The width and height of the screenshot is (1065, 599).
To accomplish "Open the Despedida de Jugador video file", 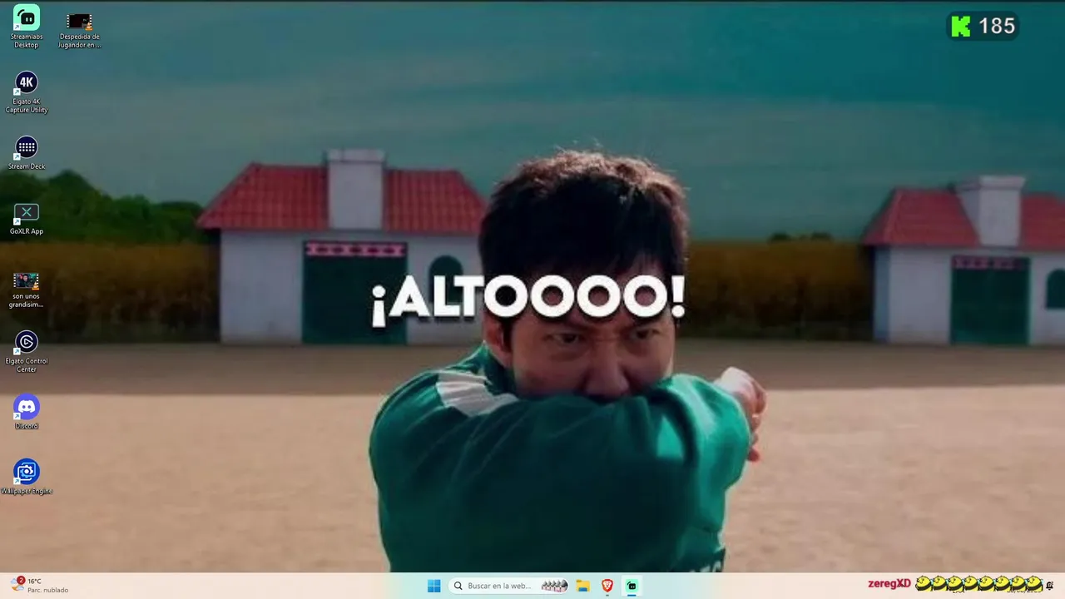I will [x=79, y=31].
